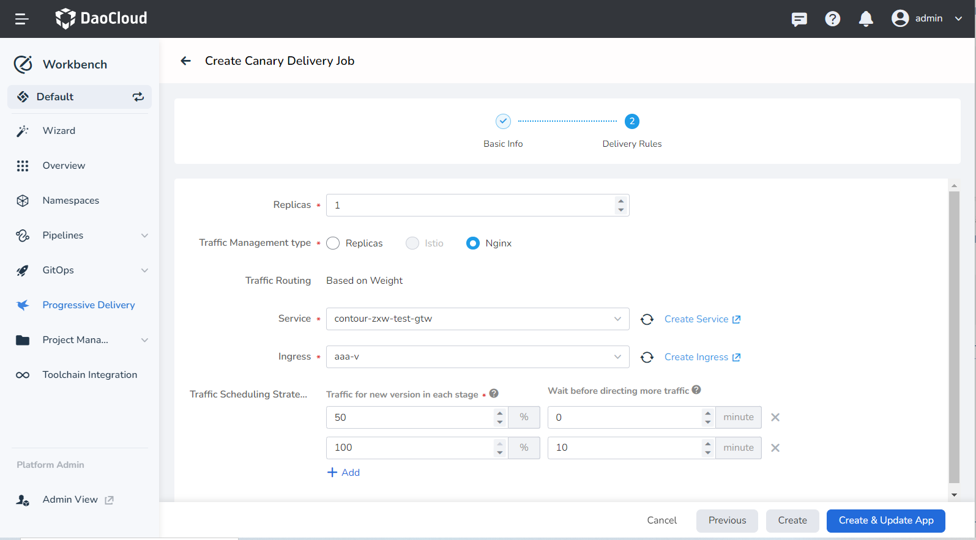This screenshot has height=540, width=976.
Task: Refresh the Service list
Action: coord(647,319)
